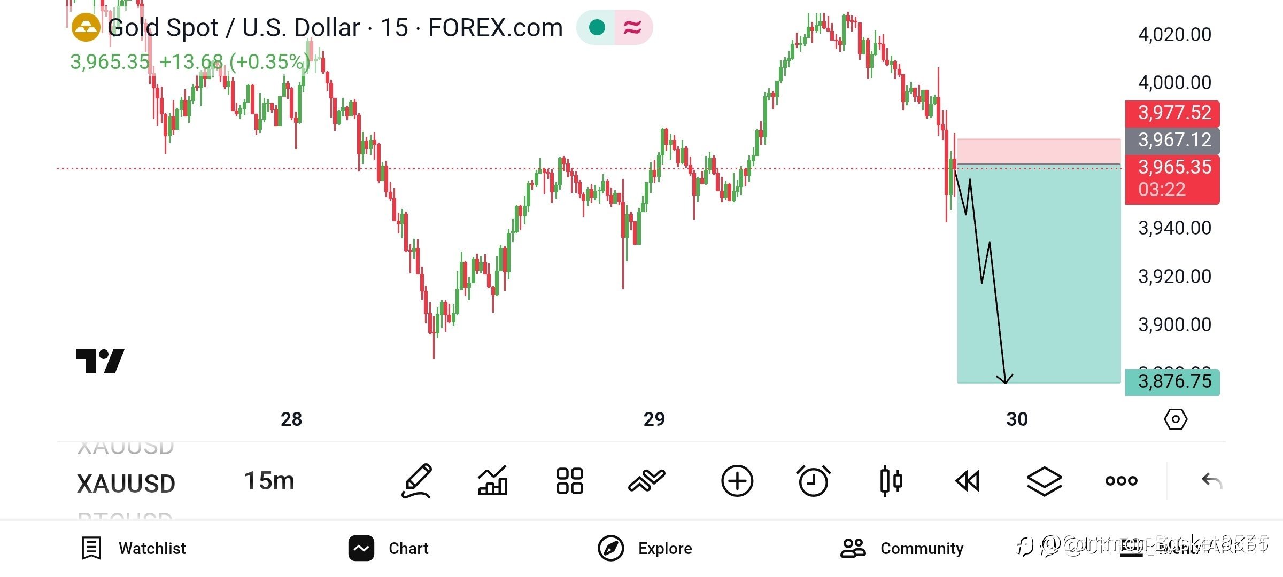Tap the compare symbols line icon

click(646, 481)
